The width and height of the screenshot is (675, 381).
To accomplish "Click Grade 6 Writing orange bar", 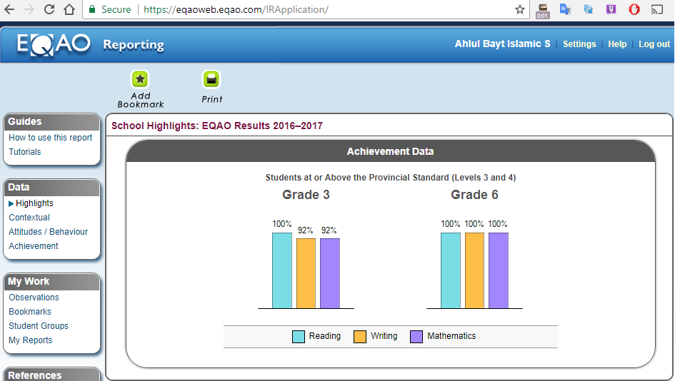I will point(474,270).
